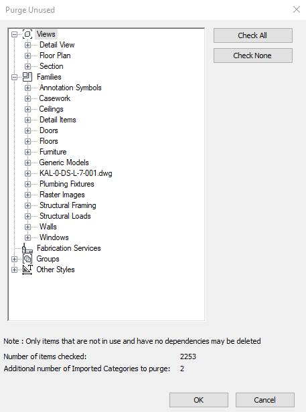Image resolution: width=306 pixels, height=412 pixels.
Task: Confirm purge with OK button
Action: [199, 400]
